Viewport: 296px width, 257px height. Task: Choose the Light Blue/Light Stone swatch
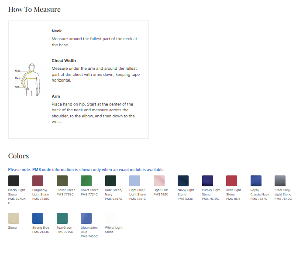135,181
